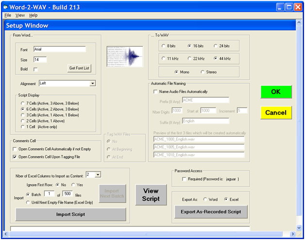Check Name Audio Files Automatically
Image resolution: width=305 pixels, height=240 pixels.
pyautogui.click(x=155, y=91)
